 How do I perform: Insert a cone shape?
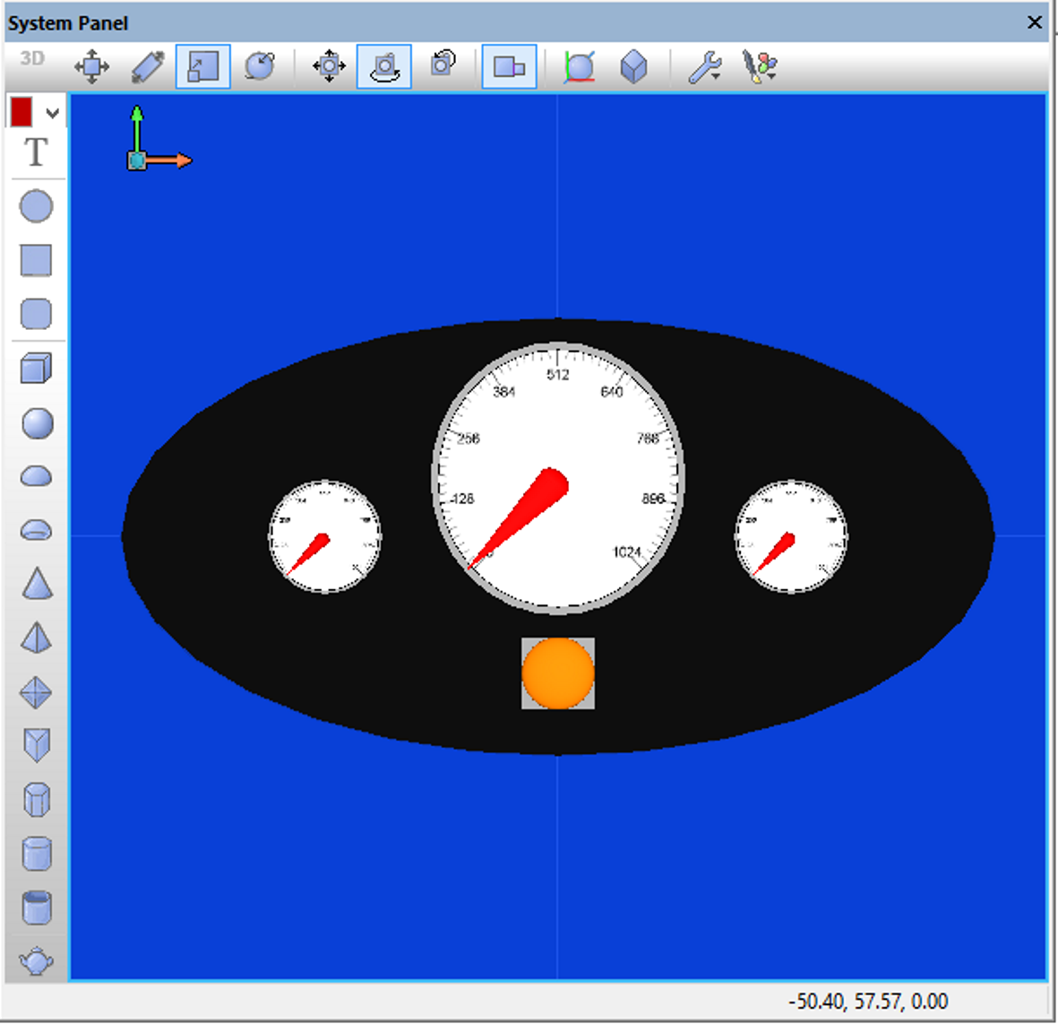[36, 585]
